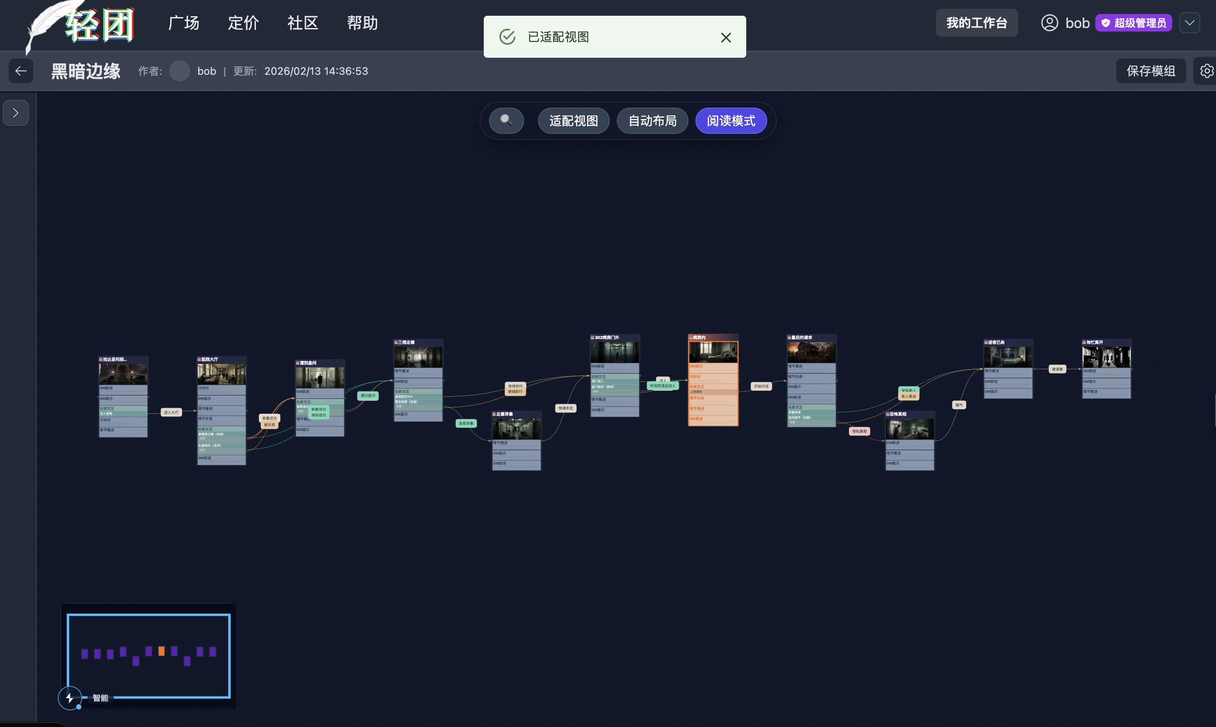Open 我的工作台 workspace button
Screen dimensions: 1216x727
coord(977,23)
